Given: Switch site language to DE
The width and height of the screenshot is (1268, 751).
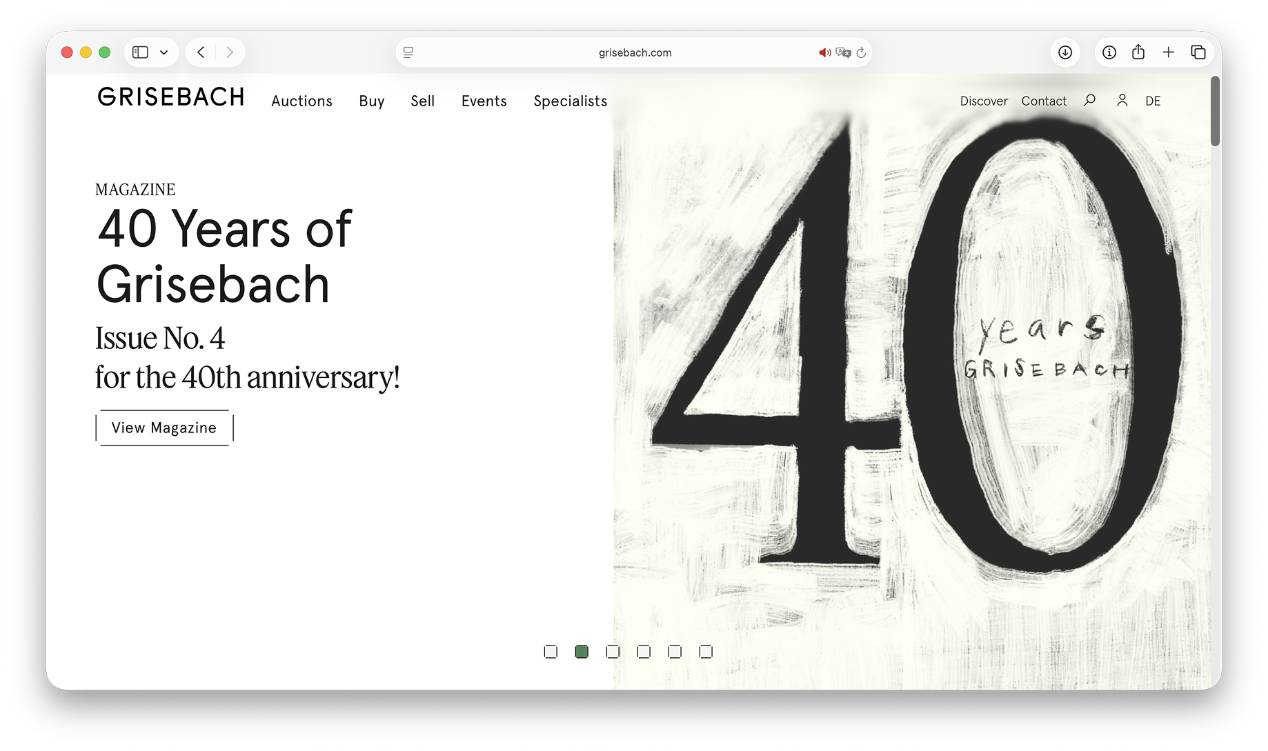Looking at the screenshot, I should click(1153, 101).
